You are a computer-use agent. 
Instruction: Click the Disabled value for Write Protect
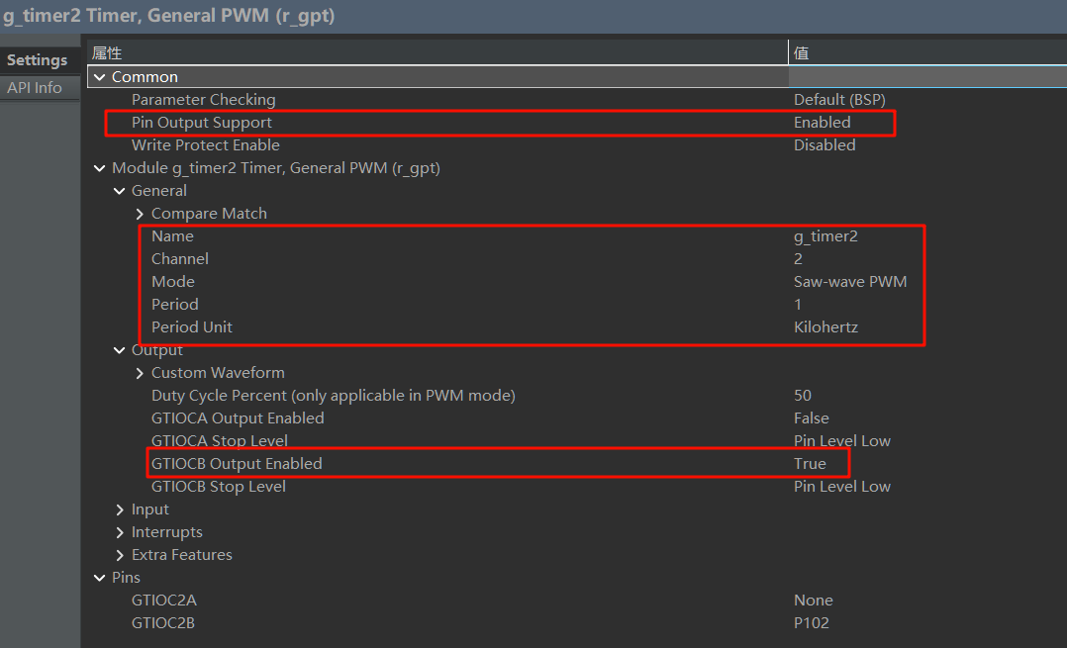(824, 144)
